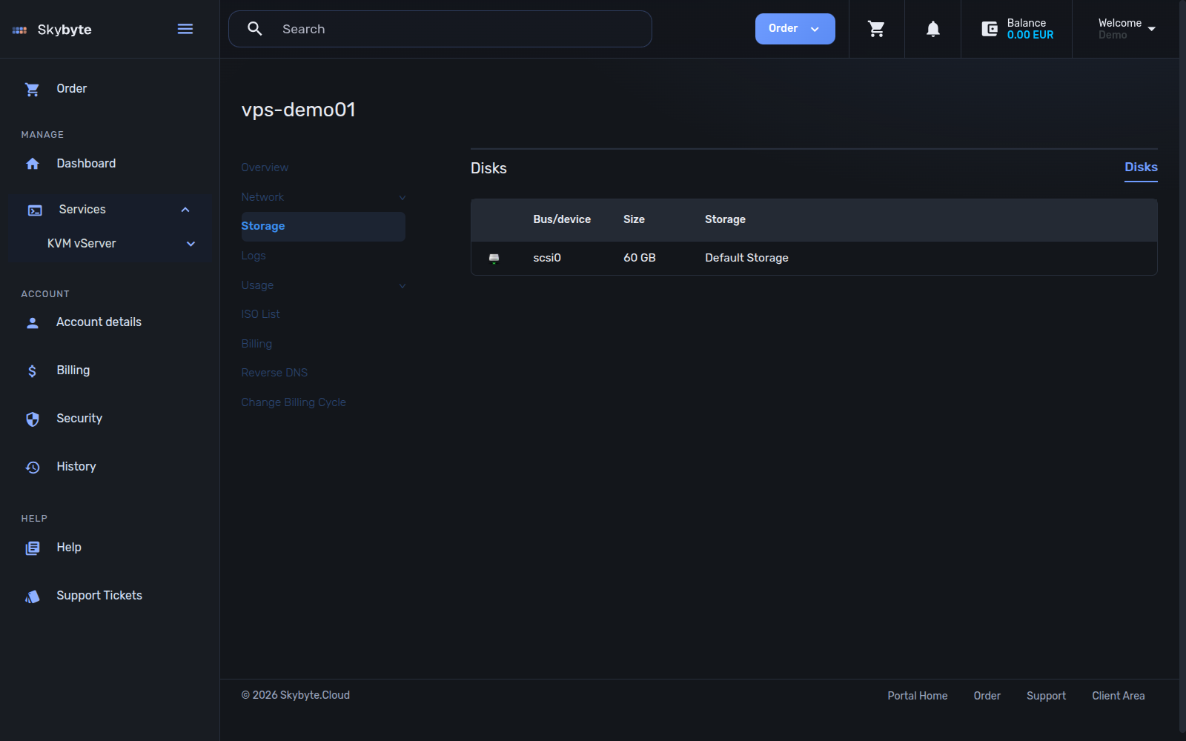Click the History clock icon
Screen dimensions: 1186x741
coord(33,467)
